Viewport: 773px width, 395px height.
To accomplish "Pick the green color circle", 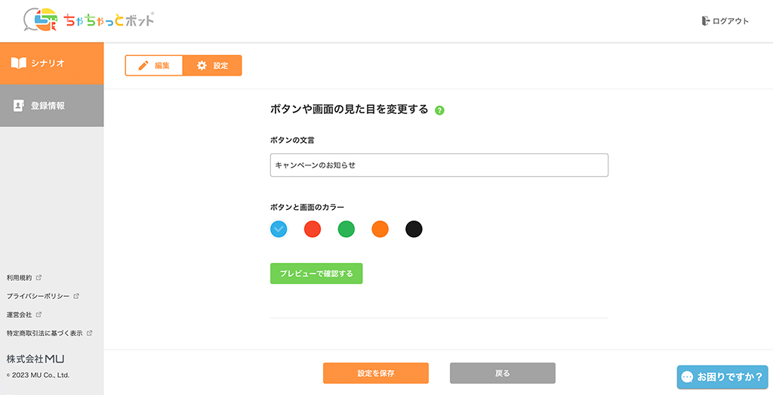I will 346,229.
